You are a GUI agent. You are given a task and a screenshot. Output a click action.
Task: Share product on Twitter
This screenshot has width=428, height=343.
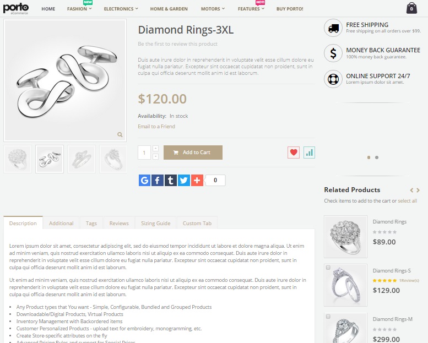click(x=184, y=180)
